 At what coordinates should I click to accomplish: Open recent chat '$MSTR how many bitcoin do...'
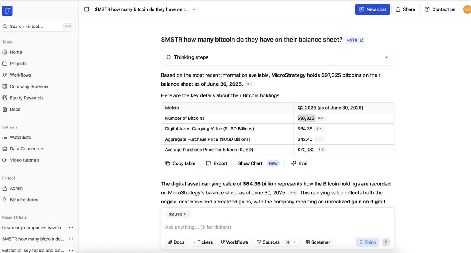point(33,239)
